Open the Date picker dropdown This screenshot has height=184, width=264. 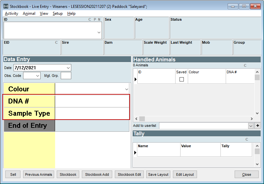pos(68,68)
